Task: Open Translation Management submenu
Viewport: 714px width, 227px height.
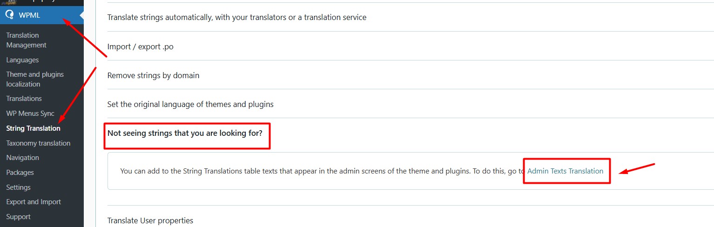Action: tap(27, 40)
